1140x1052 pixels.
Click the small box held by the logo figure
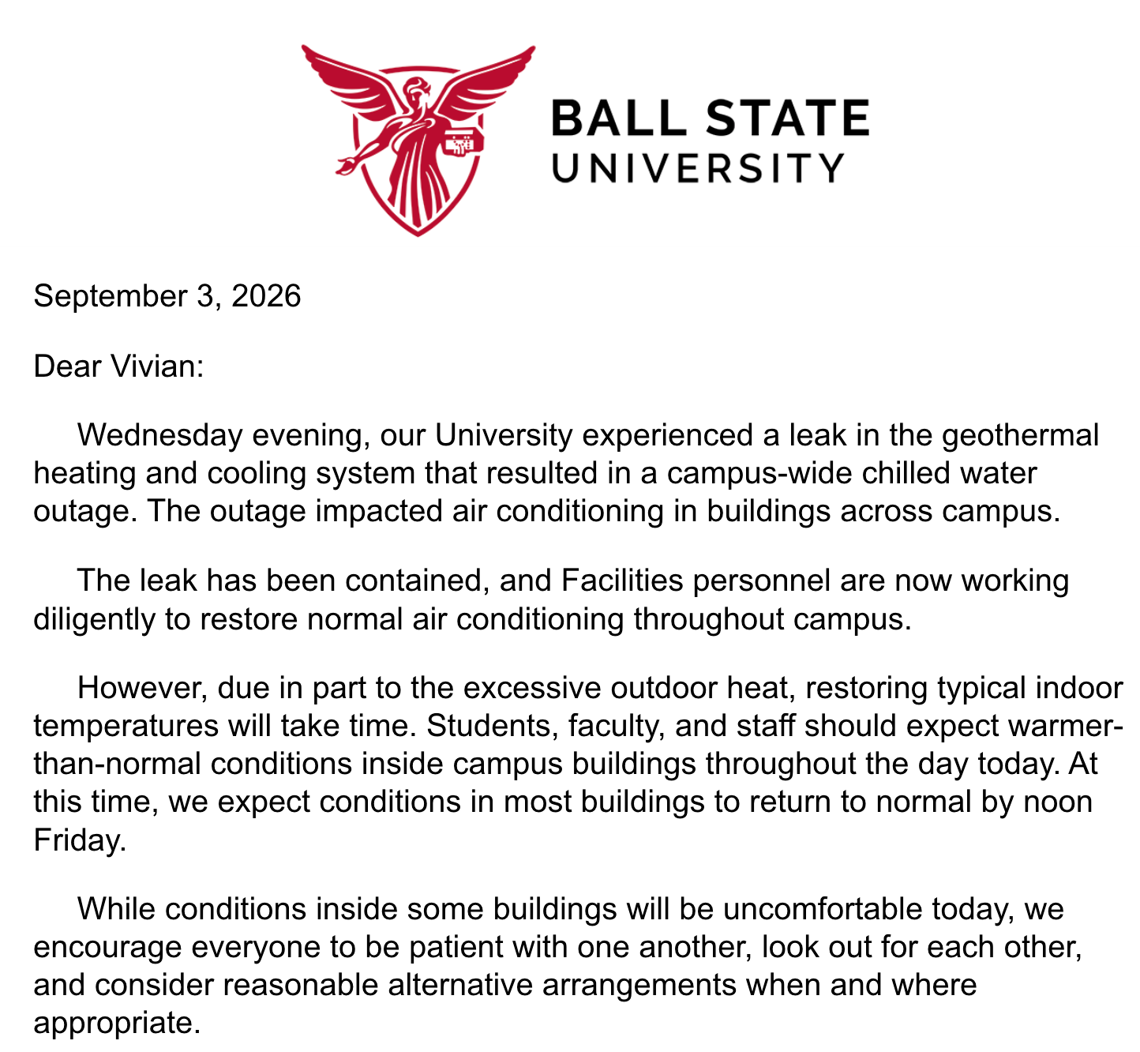coord(463,142)
